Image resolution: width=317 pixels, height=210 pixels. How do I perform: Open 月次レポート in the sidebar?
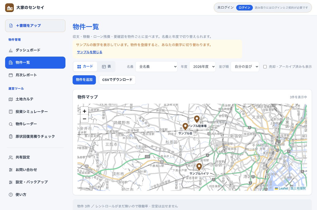pos(35,75)
